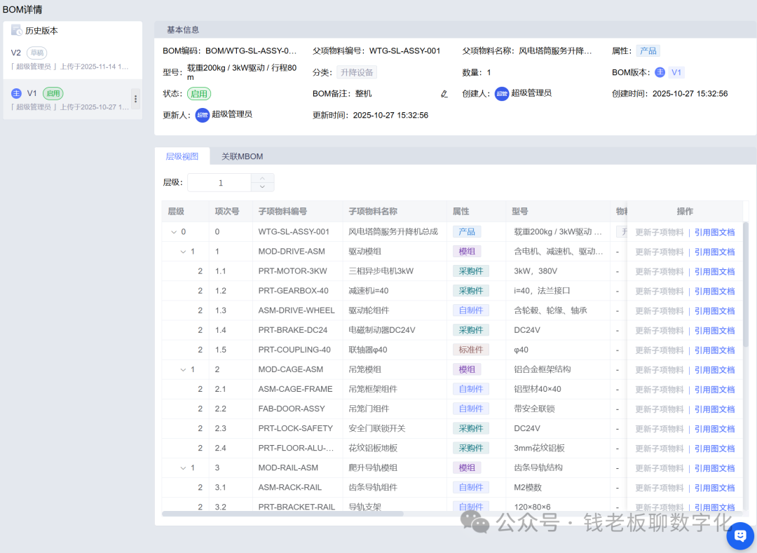757x553 pixels.
Task: Click 引用图文档 for MOD-DRIVE-ASM
Action: click(x=714, y=252)
